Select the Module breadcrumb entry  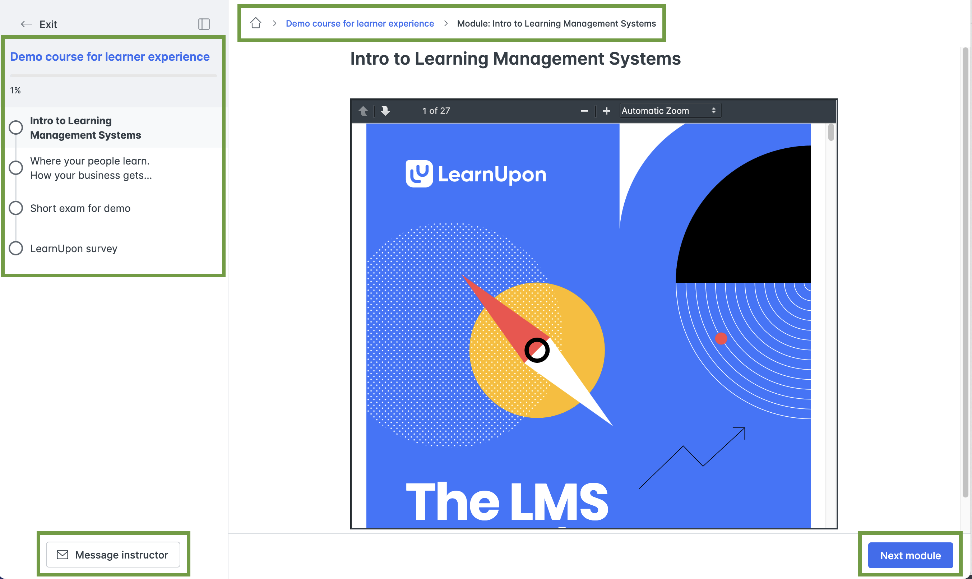pyautogui.click(x=556, y=23)
